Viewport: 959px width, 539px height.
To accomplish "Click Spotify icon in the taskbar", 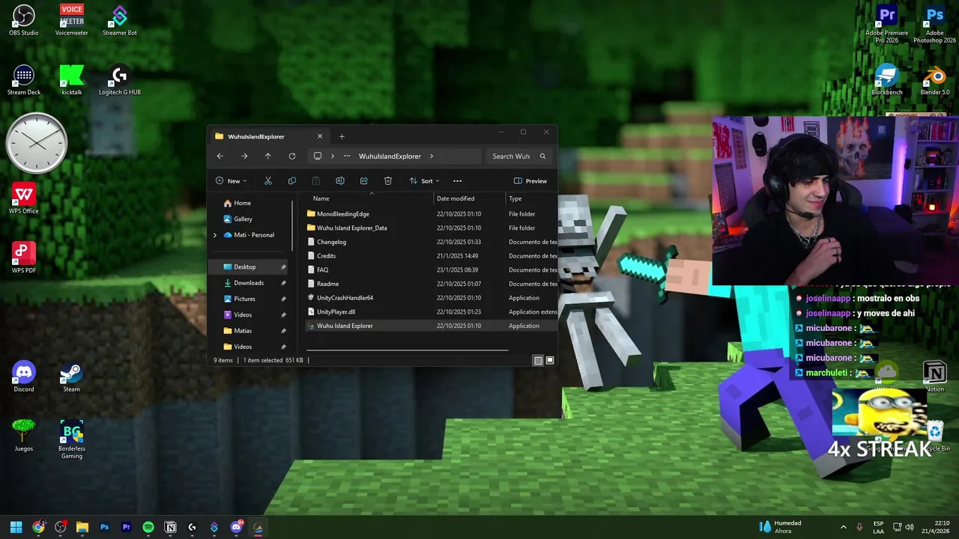I will point(148,527).
